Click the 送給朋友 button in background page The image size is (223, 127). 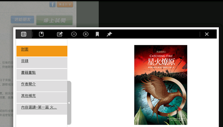[22, 20]
